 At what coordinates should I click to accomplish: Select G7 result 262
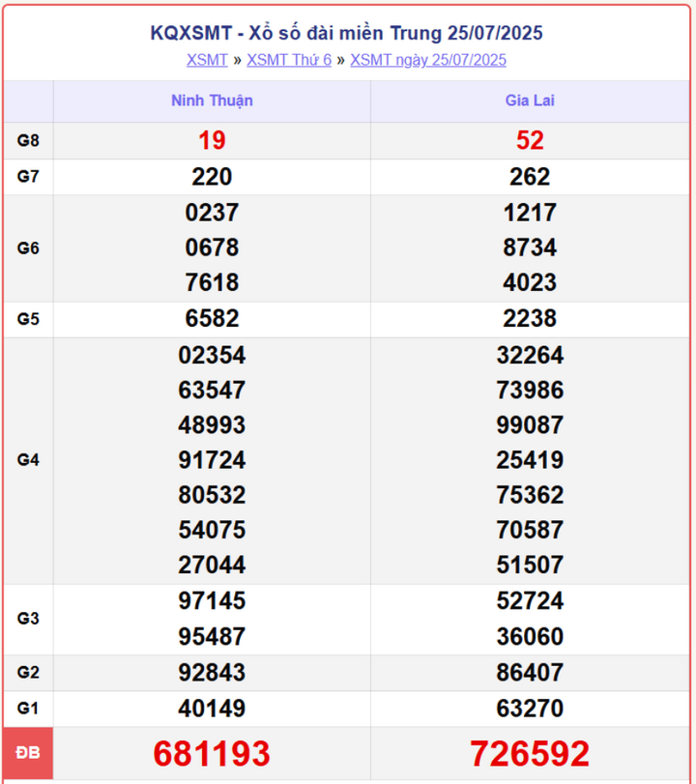coord(530,177)
